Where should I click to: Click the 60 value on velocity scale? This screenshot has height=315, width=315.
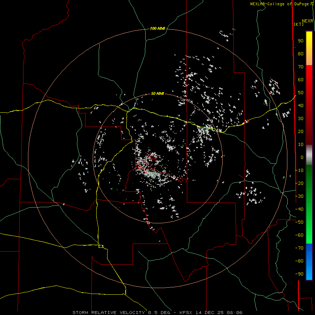point(301,79)
